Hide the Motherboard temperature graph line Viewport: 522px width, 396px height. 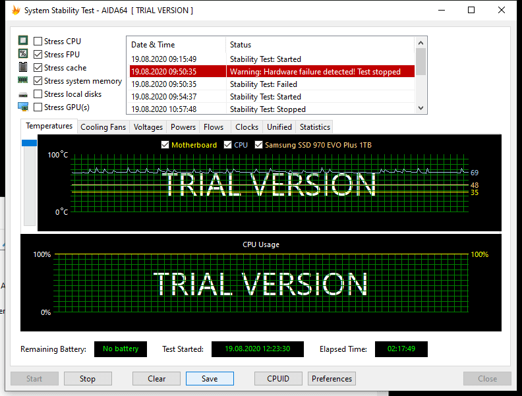click(165, 145)
